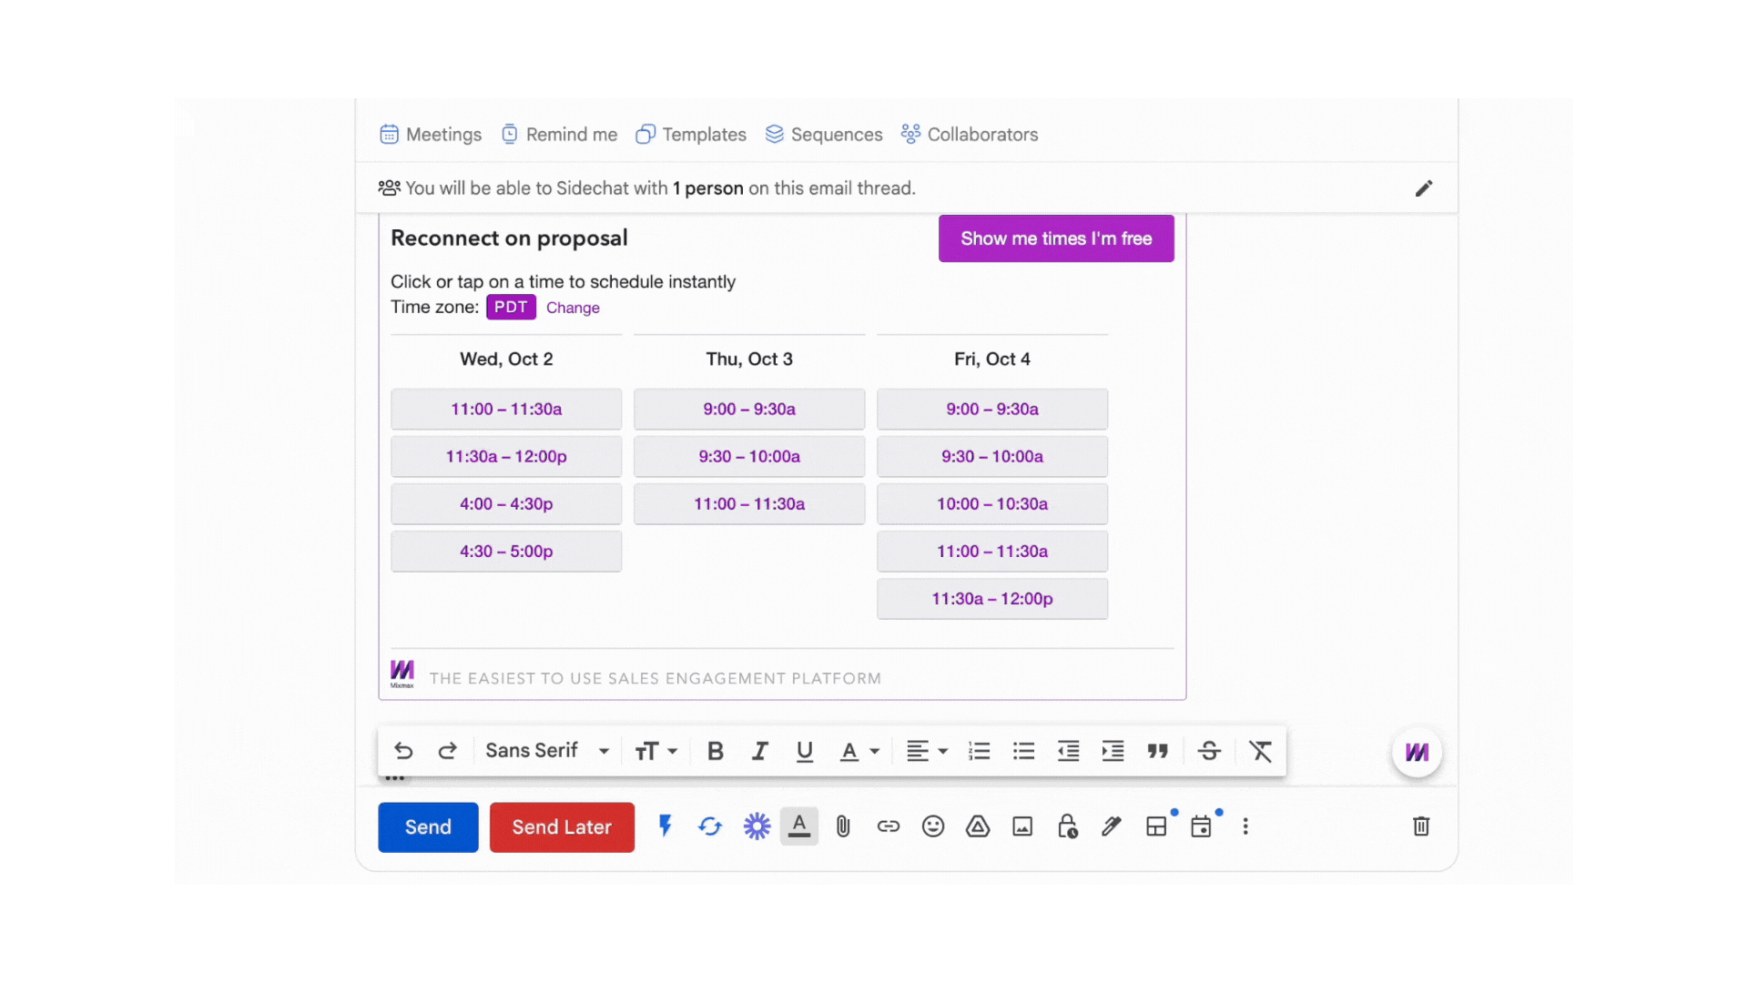Click the Mixmax logo in footer
The image size is (1748, 983).
(x=402, y=674)
